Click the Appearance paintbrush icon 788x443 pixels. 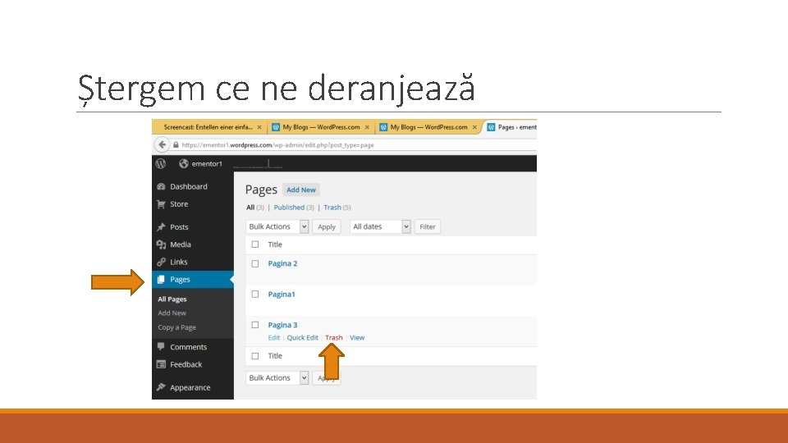click(x=162, y=387)
